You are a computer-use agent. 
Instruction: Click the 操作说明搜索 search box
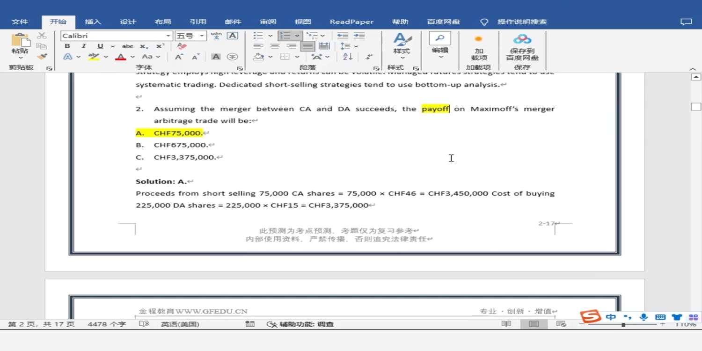tap(522, 22)
